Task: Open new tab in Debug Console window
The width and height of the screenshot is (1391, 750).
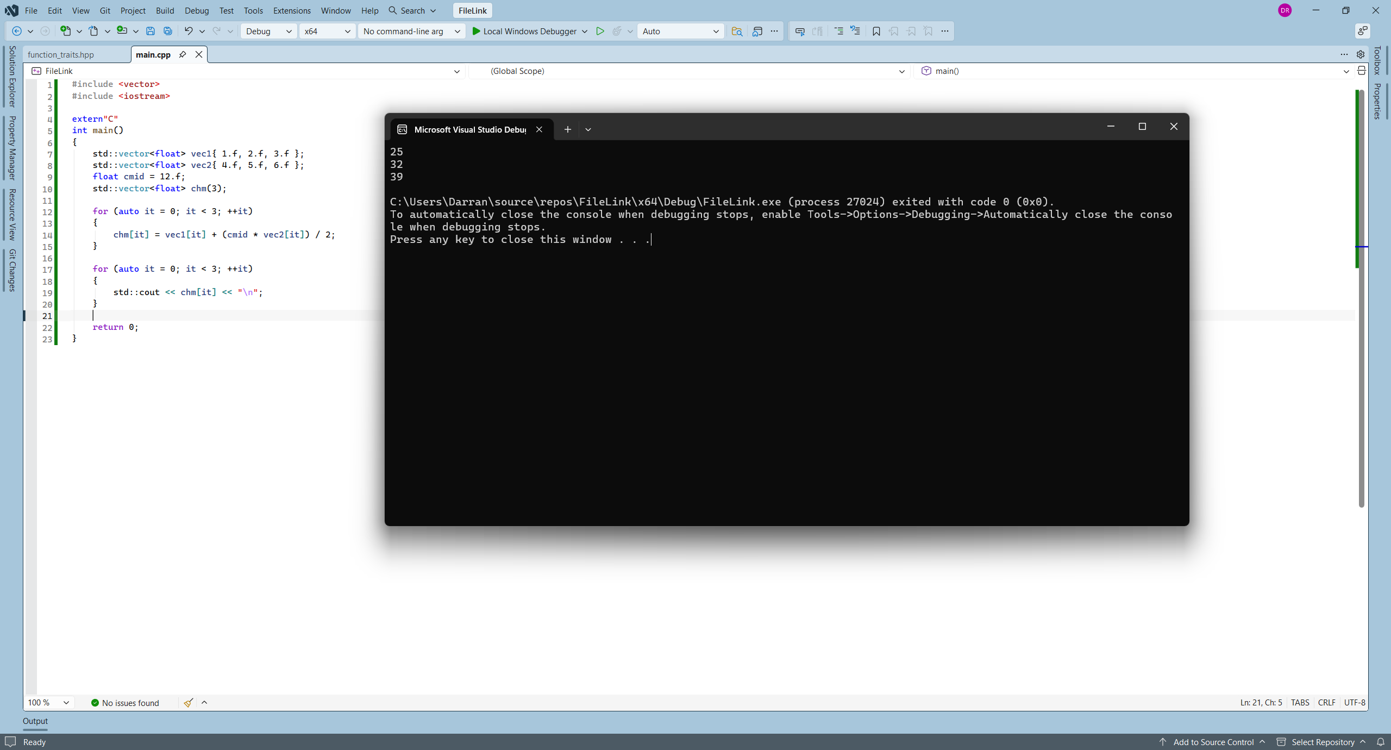Action: coord(568,129)
